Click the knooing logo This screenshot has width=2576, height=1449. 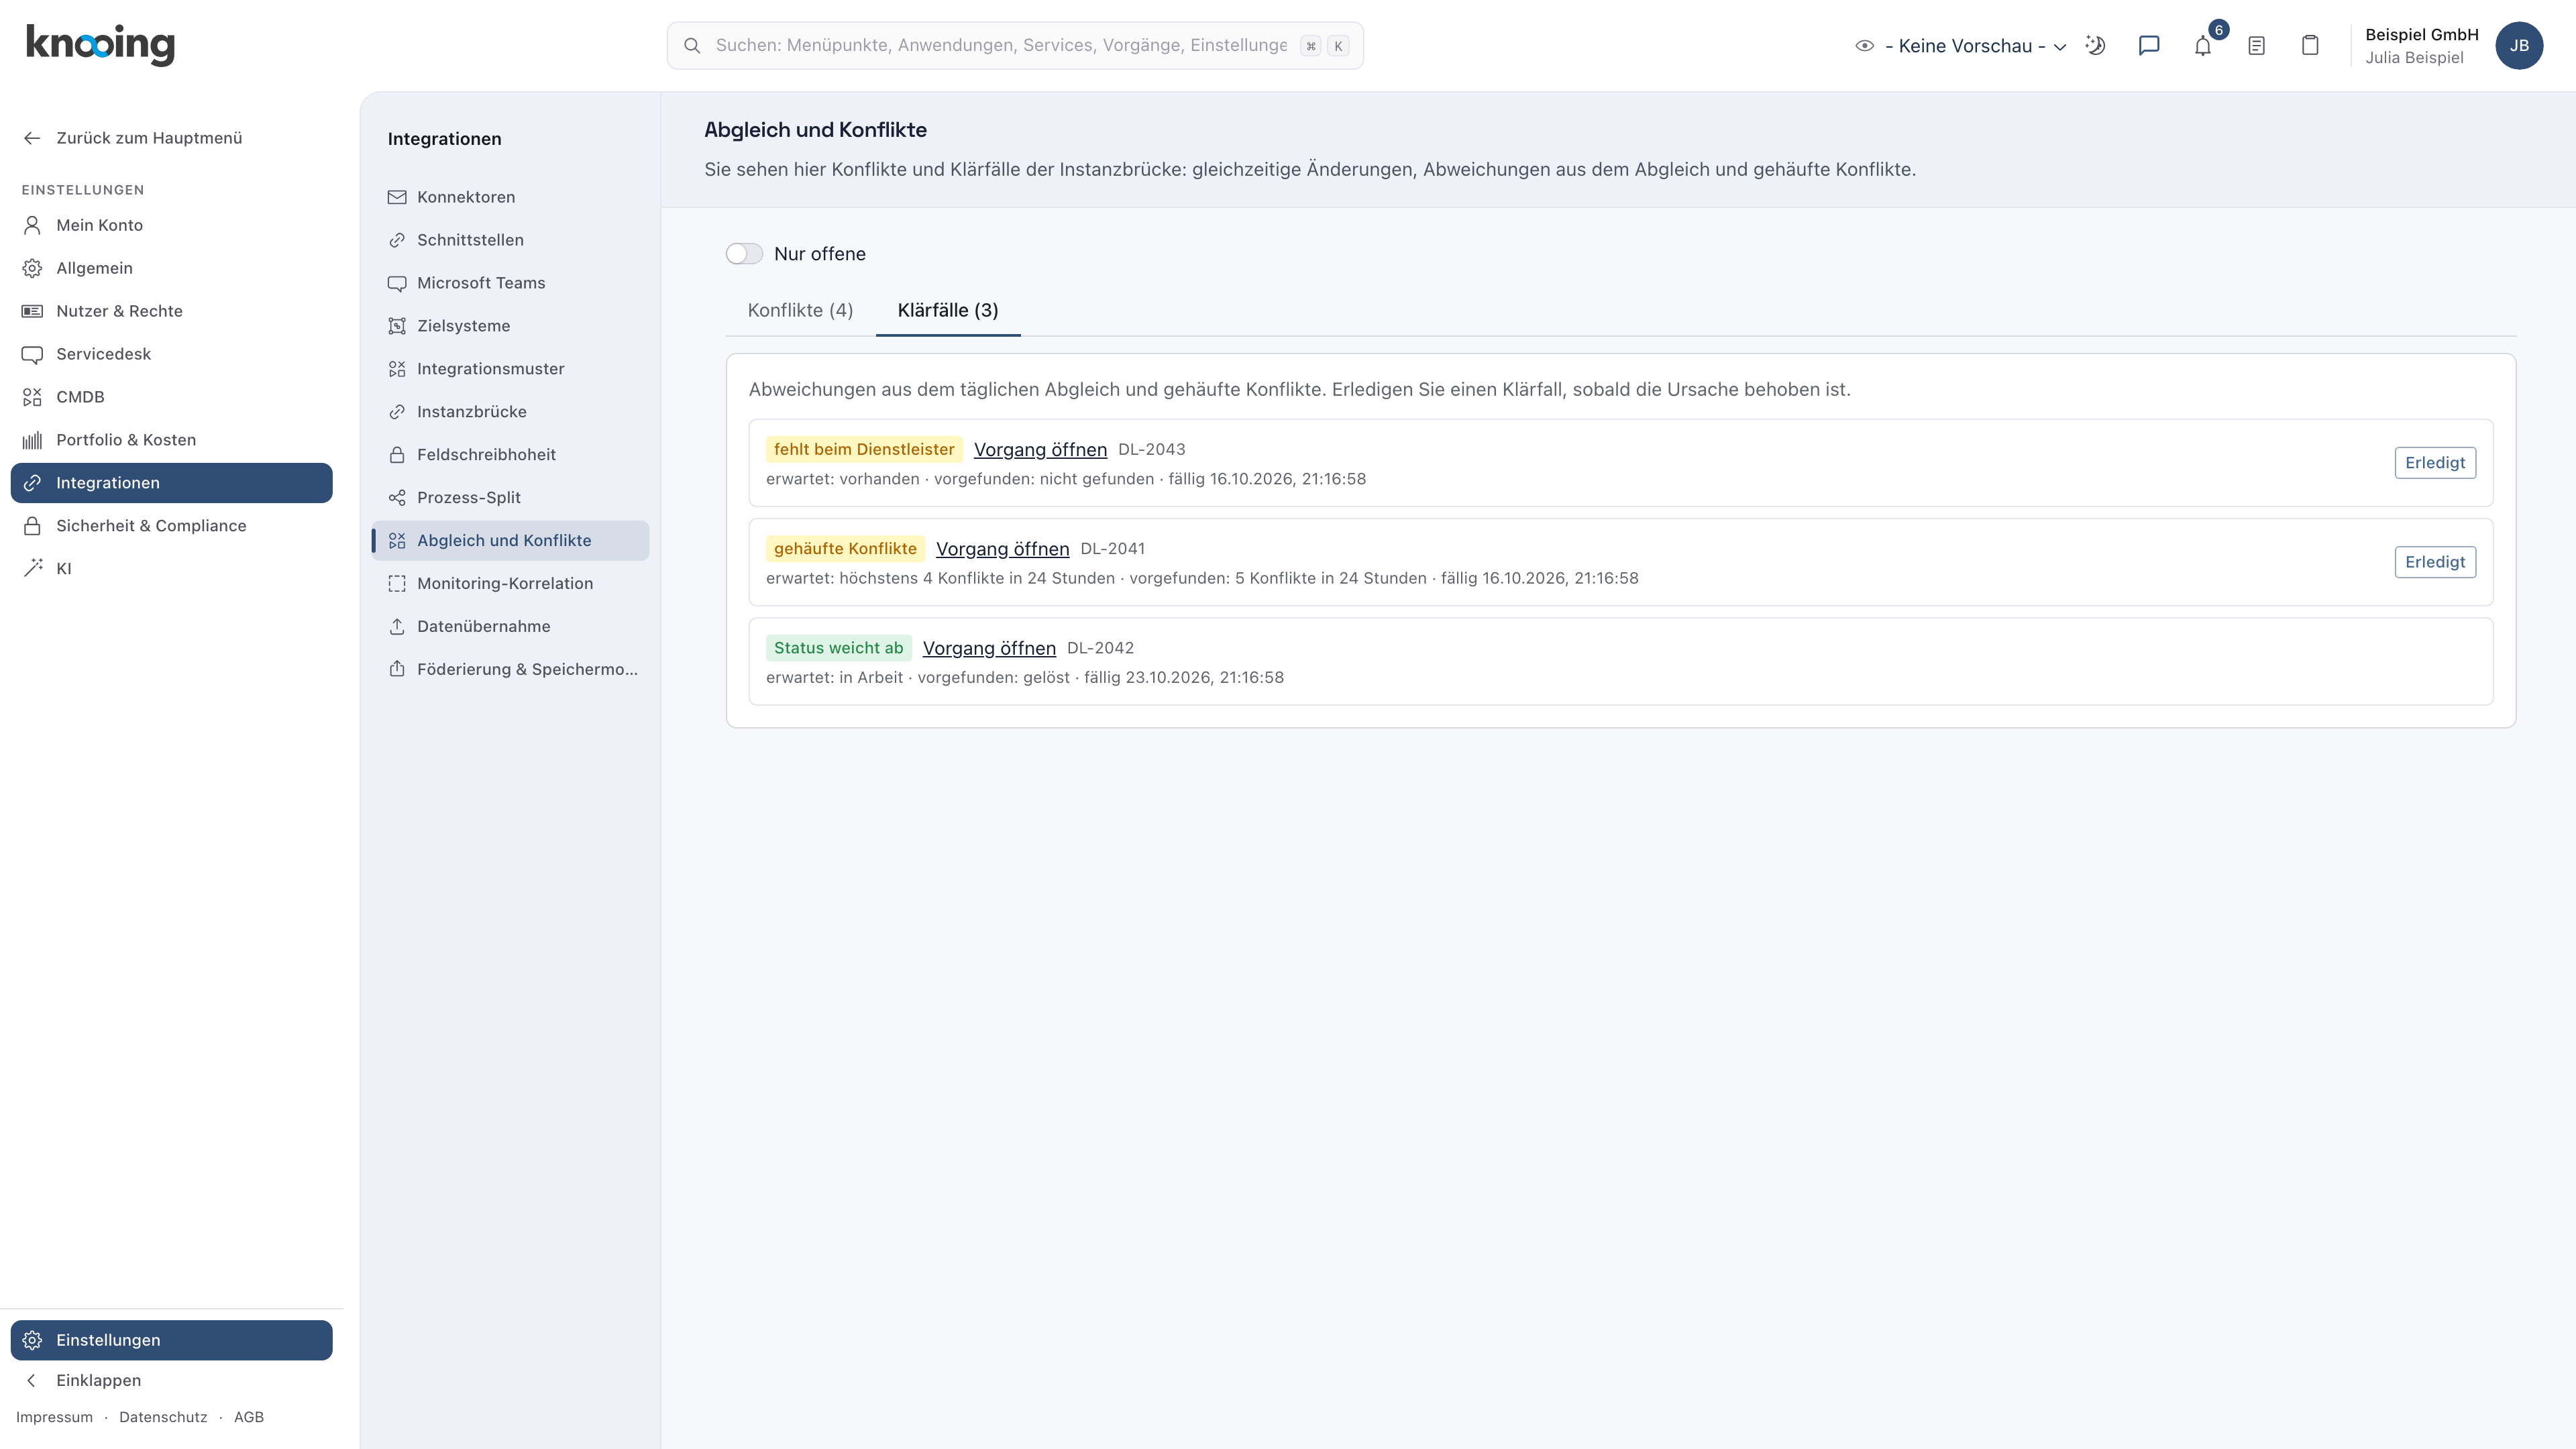[x=100, y=45]
